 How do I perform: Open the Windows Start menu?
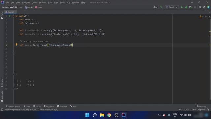(87, 115)
